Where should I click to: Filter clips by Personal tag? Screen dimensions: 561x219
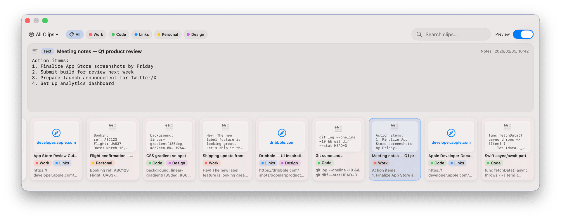point(168,34)
